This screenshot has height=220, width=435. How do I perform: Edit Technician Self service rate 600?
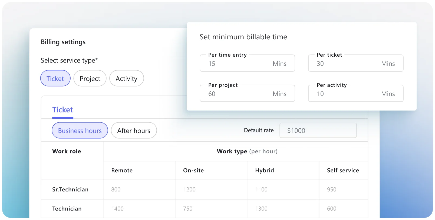[x=332, y=209]
